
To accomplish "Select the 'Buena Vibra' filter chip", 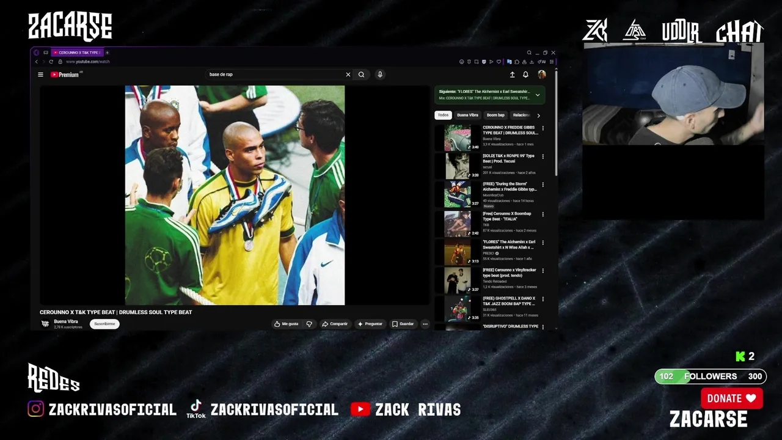I will (x=467, y=115).
